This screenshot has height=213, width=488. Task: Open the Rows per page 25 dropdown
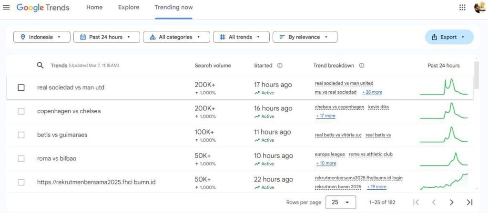340,202
